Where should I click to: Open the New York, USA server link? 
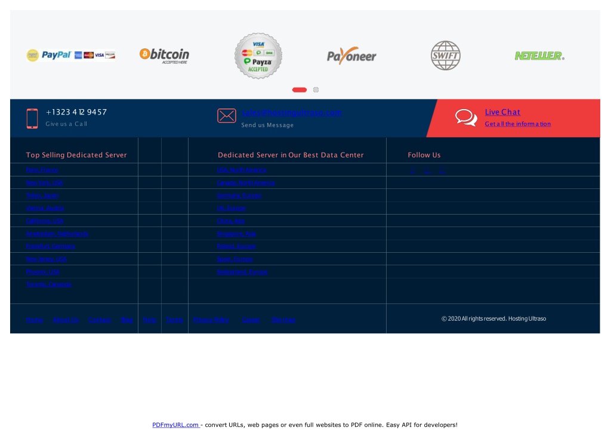(44, 182)
